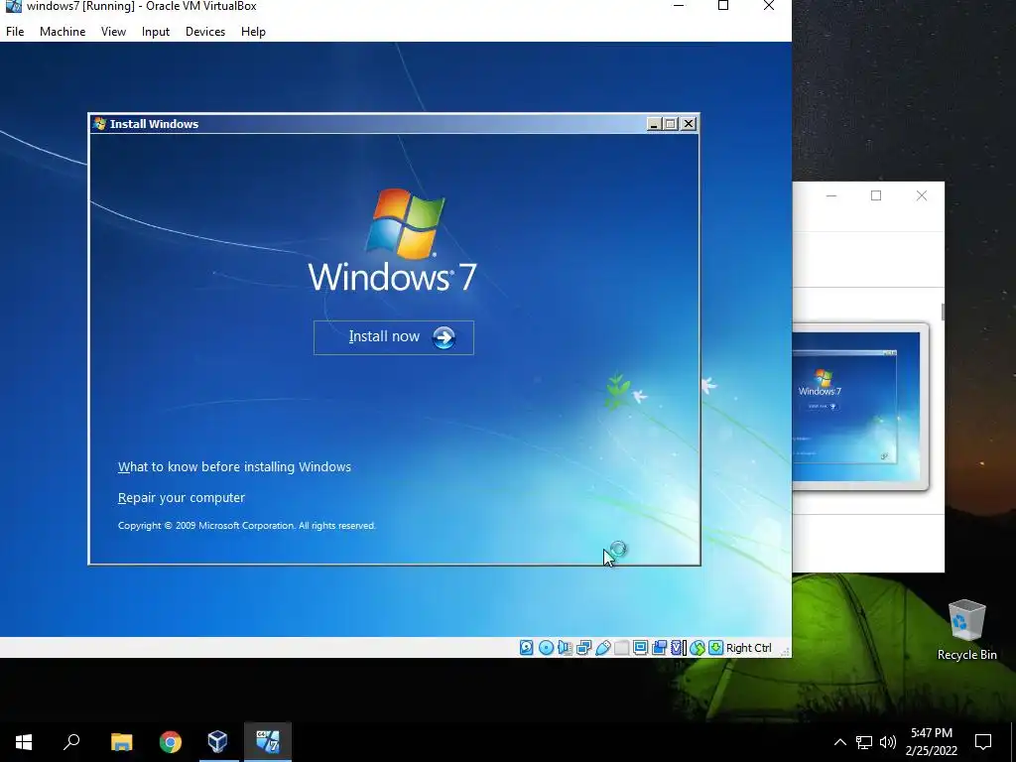Open File Explorer from the taskbar

[121, 742]
